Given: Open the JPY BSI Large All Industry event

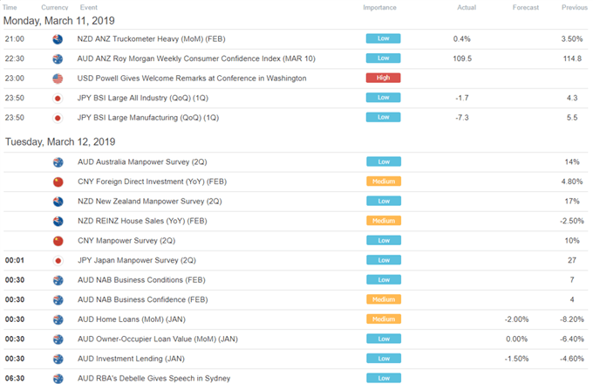Looking at the screenshot, I should coord(142,98).
